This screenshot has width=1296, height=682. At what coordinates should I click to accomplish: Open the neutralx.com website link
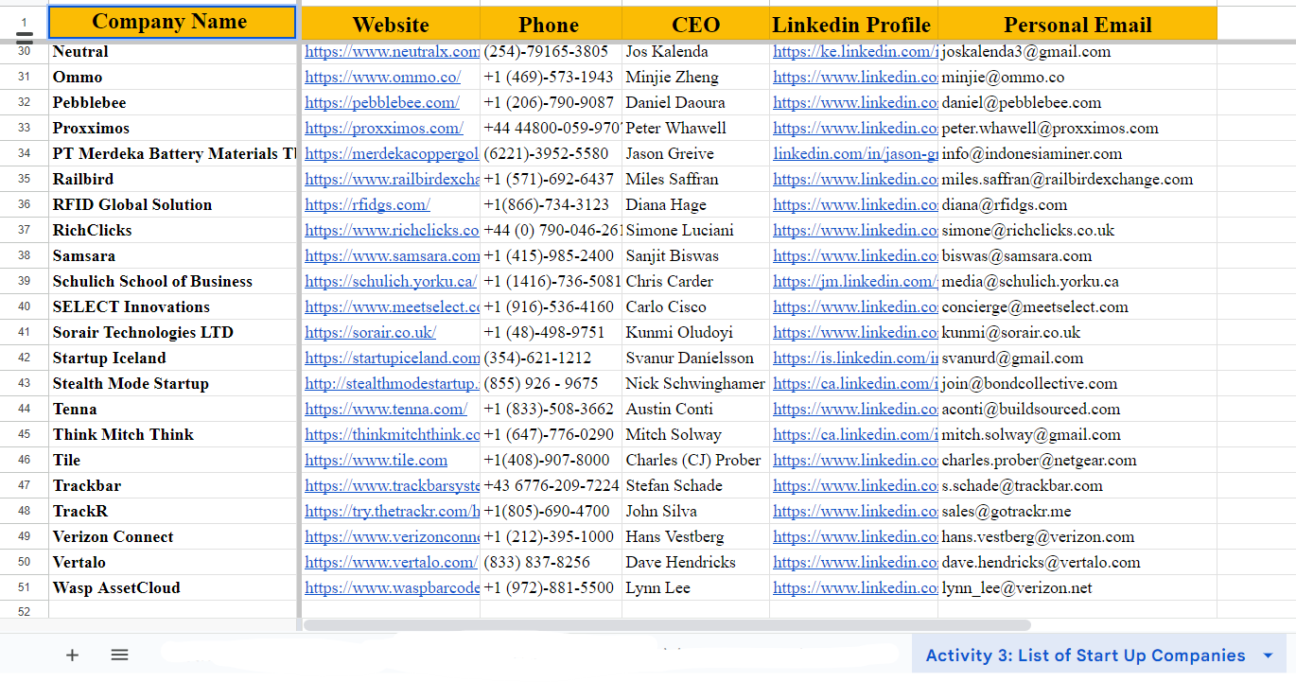pos(392,52)
